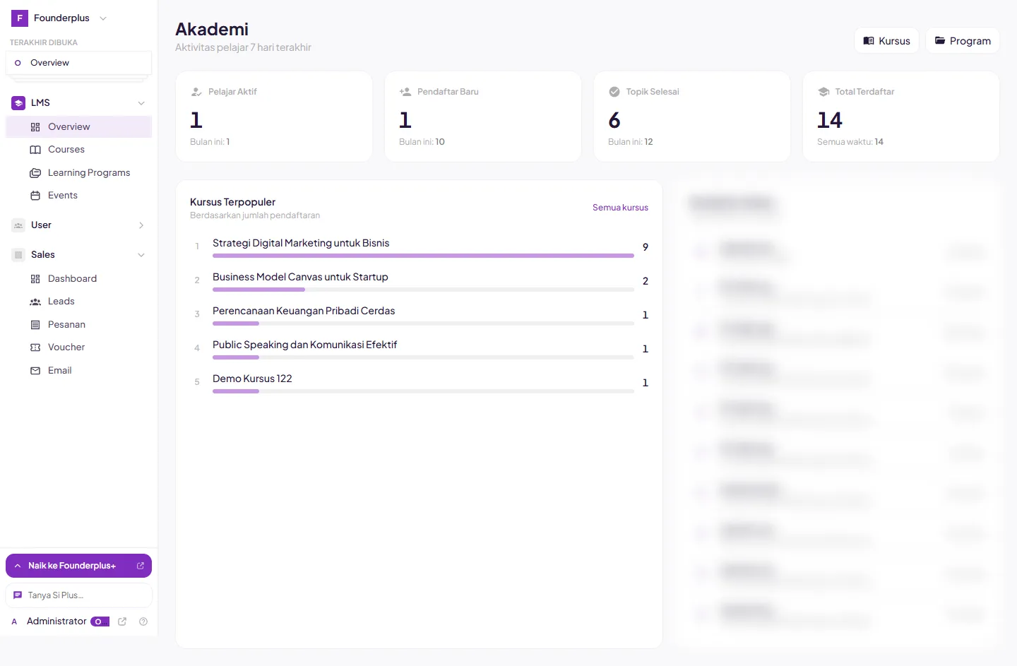Image resolution: width=1017 pixels, height=666 pixels.
Task: Click Public Speaking dan Komunikasi Efektif course
Action: pos(304,345)
